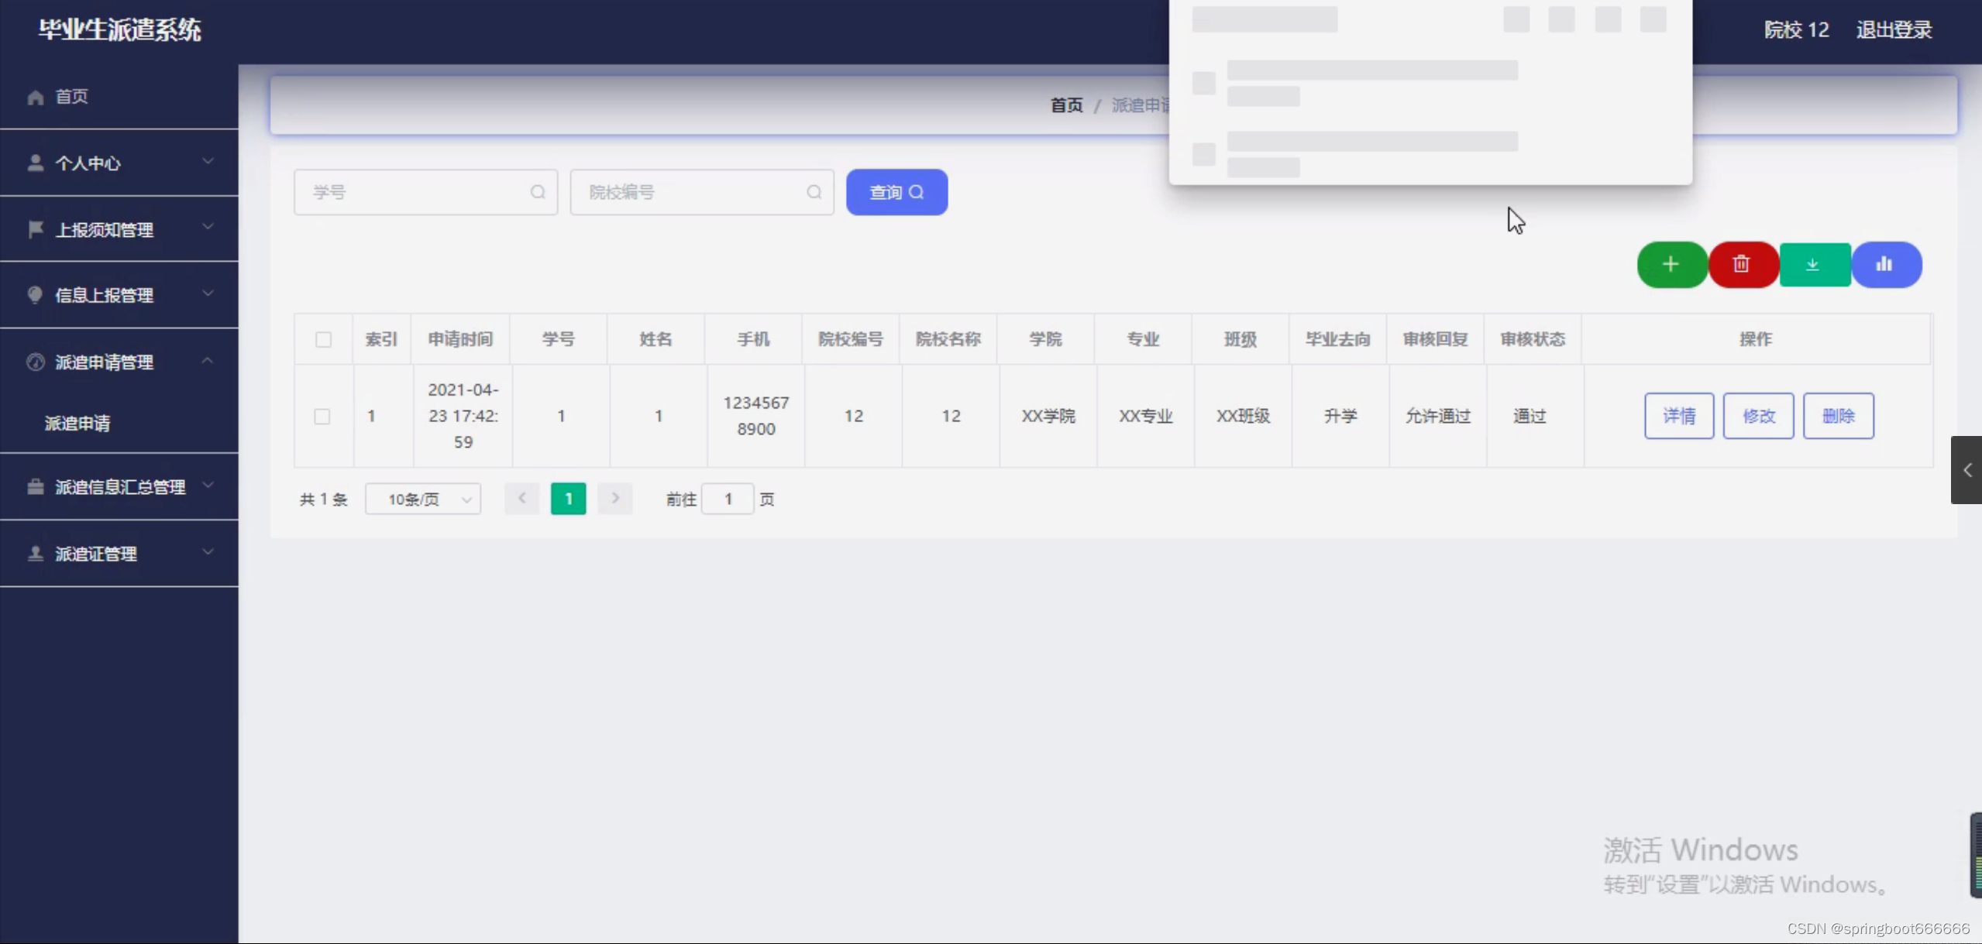
Task: Go to next page arrow
Action: (615, 499)
